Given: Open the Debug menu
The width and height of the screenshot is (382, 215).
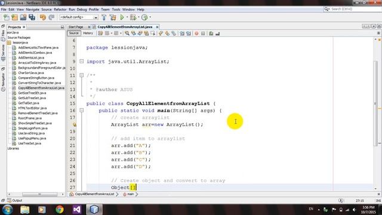Looking at the screenshot, I should tap(82, 10).
